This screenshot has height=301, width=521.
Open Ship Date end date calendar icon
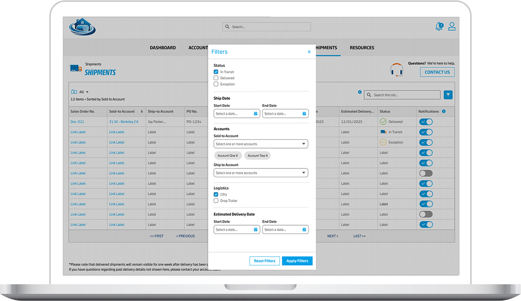click(x=304, y=114)
